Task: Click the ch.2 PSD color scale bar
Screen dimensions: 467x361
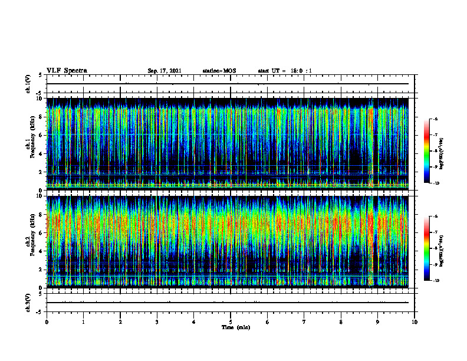Action: click(x=427, y=248)
